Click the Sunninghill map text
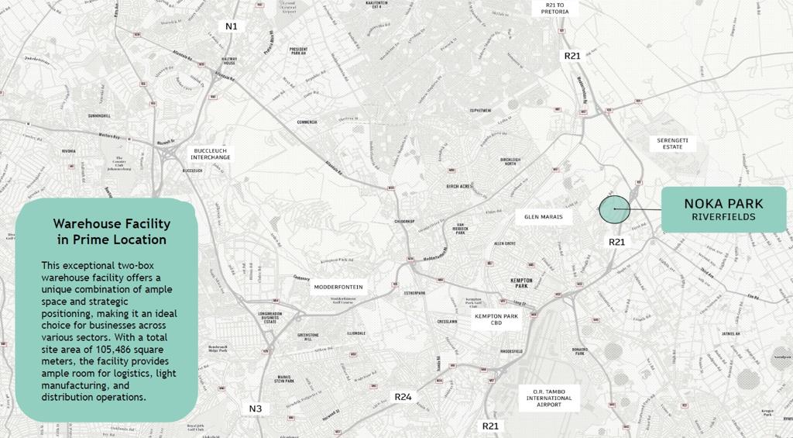The width and height of the screenshot is (793, 438). click(x=99, y=116)
